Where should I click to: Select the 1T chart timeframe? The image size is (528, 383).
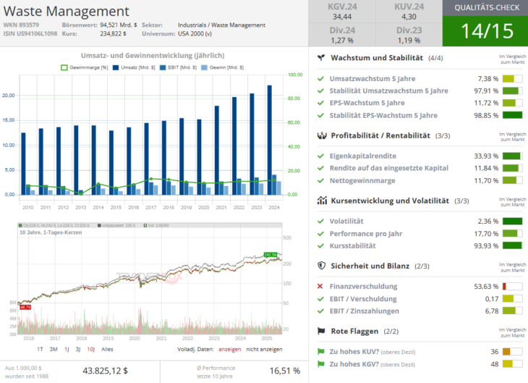tap(40, 349)
